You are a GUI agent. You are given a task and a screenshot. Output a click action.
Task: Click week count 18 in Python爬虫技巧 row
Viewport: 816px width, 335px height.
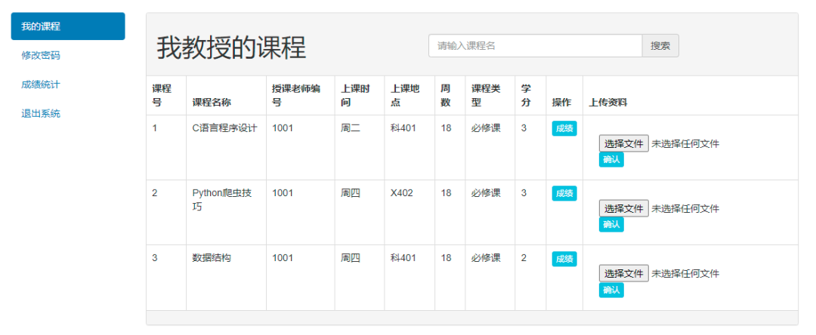coord(446,193)
